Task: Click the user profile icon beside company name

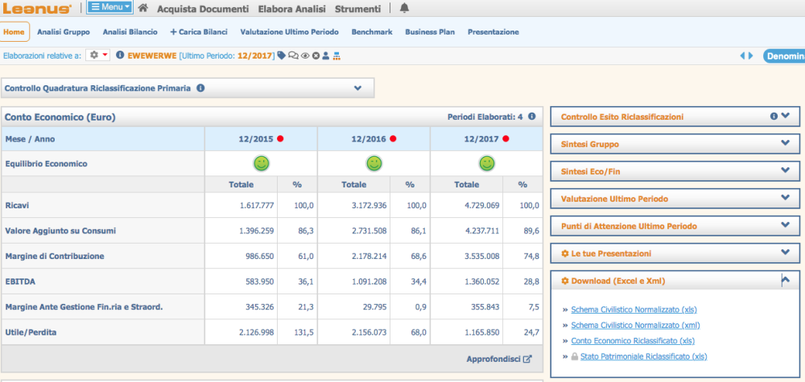Action: coord(325,55)
